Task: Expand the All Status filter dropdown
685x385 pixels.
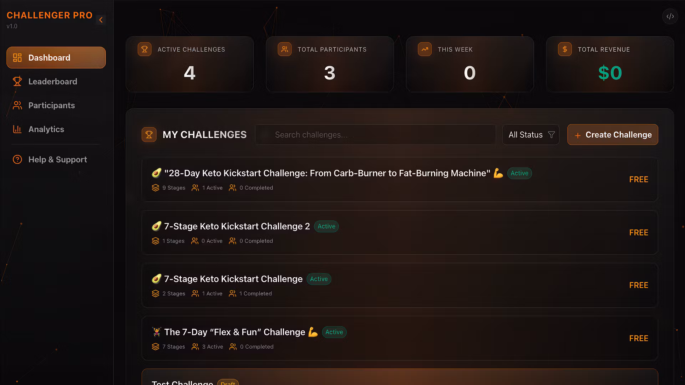Action: (531, 135)
